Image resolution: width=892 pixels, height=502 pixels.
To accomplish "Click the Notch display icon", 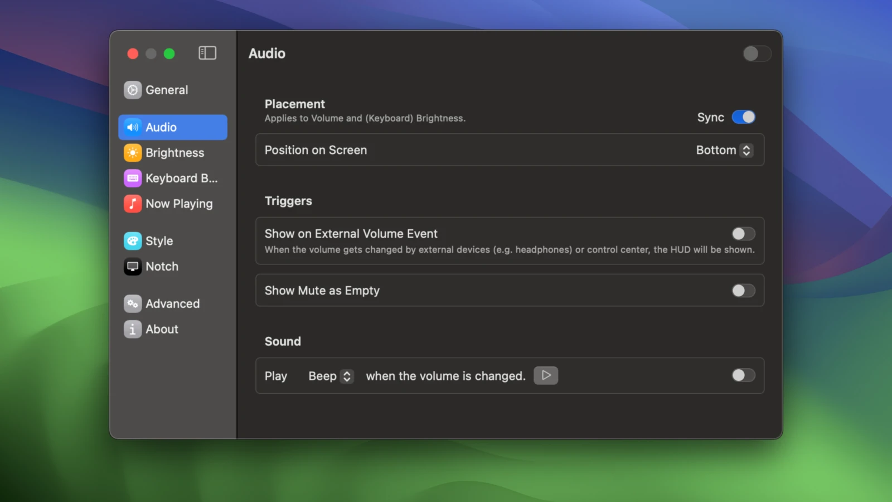I will [133, 267].
